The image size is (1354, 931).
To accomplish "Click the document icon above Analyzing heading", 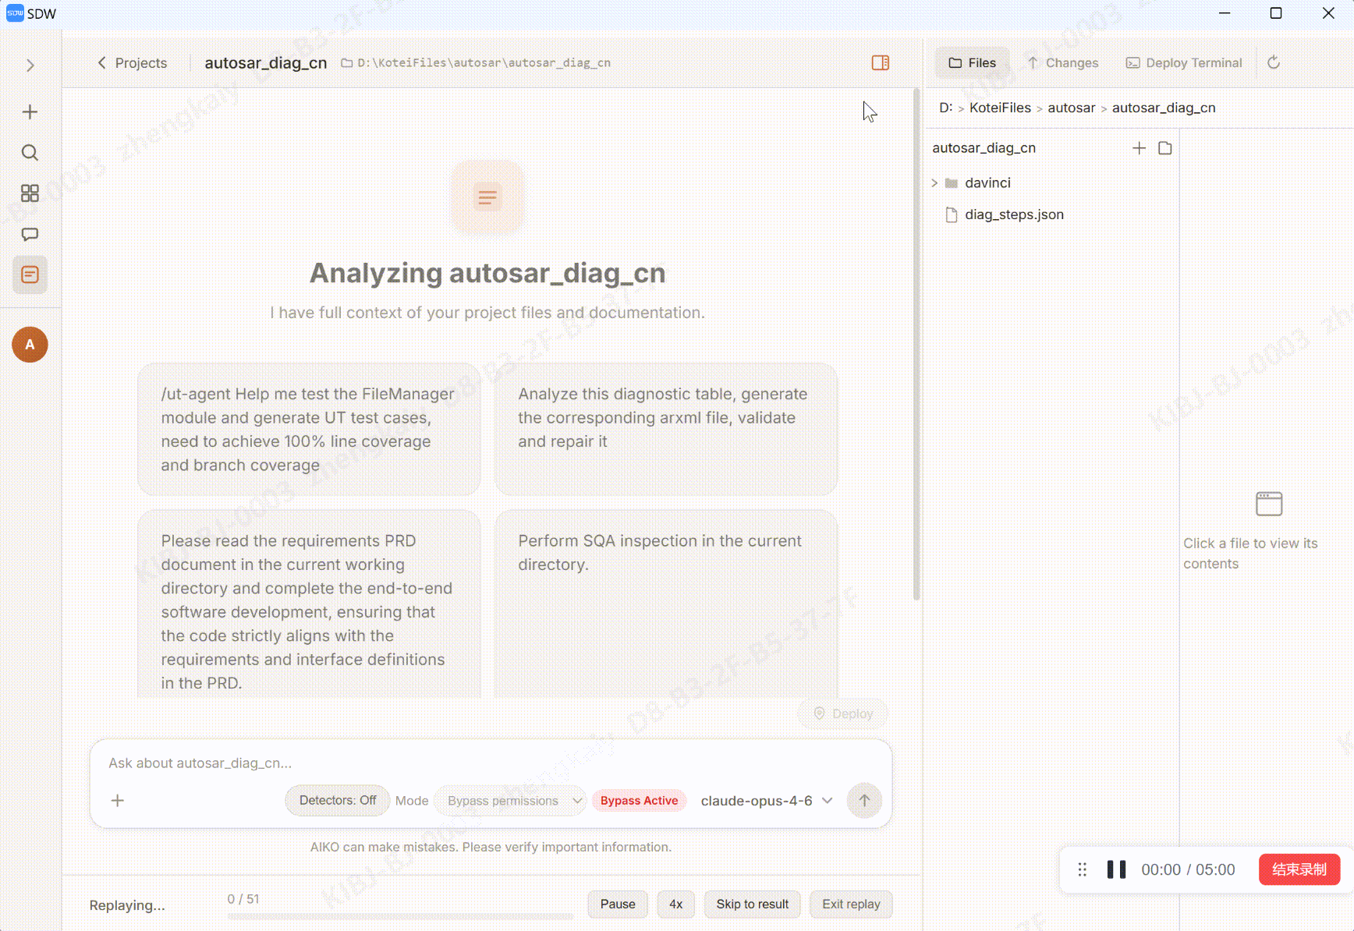I will [487, 197].
